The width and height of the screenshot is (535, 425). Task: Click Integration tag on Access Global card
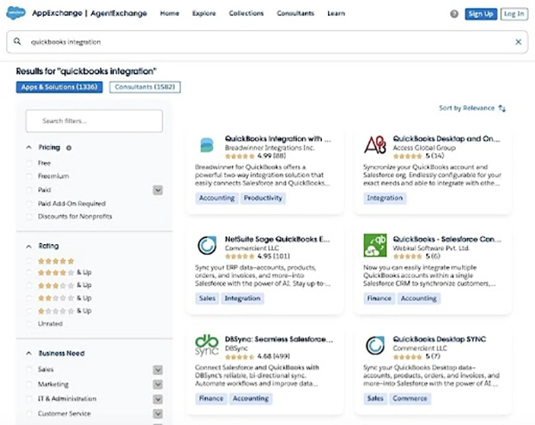385,198
